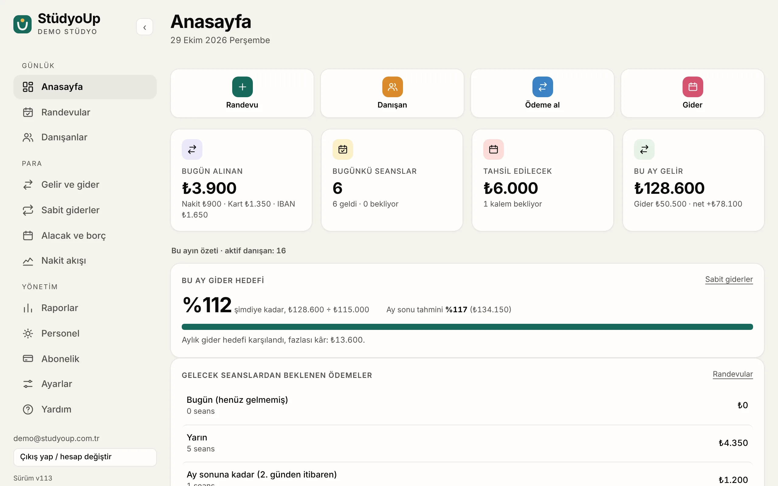The height and width of the screenshot is (486, 778).
Task: Click the ₺6.000 Tahsil edilecek amount
Action: pyautogui.click(x=511, y=188)
